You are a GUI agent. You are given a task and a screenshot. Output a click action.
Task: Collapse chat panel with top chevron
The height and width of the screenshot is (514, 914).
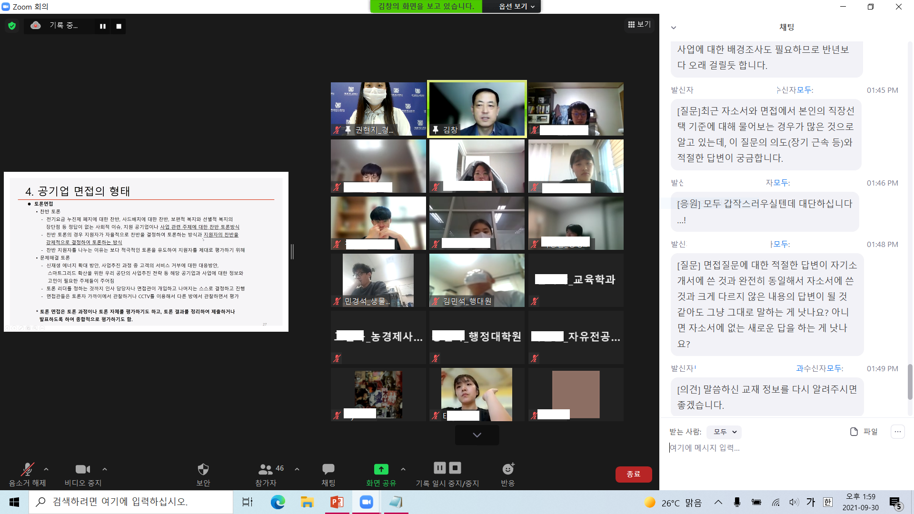[673, 28]
